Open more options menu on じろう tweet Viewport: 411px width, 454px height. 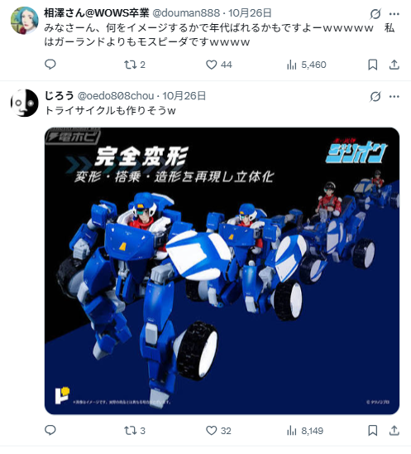tap(394, 96)
